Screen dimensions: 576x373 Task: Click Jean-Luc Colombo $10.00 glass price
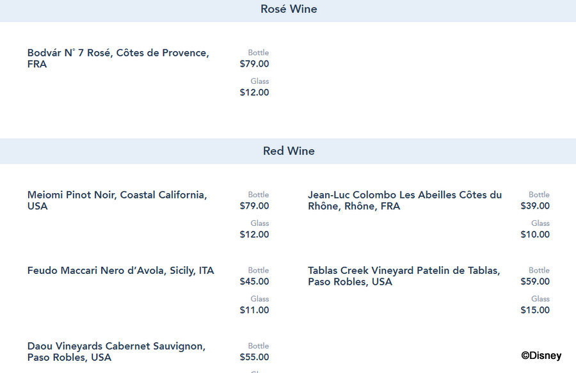point(535,235)
